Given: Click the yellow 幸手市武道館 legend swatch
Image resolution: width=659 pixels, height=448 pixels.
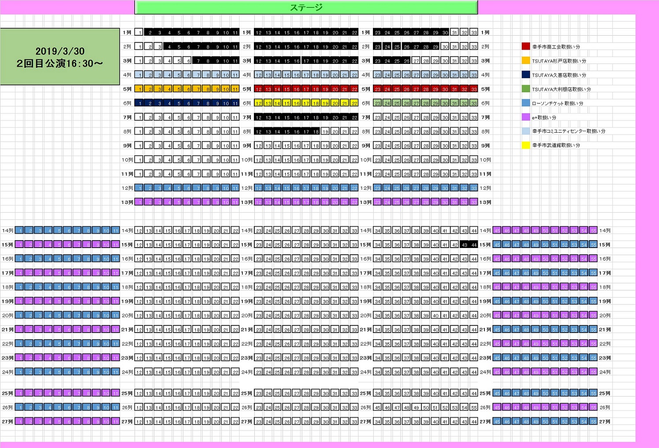Looking at the screenshot, I should tap(525, 145).
